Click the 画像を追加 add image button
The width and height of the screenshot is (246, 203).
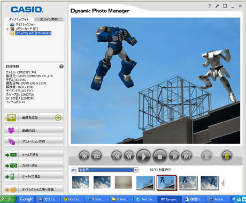[x=34, y=117]
